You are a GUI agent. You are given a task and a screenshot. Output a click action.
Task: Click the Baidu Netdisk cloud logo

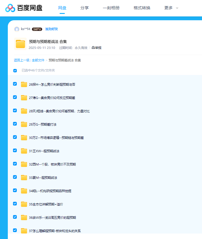tap(10, 8)
